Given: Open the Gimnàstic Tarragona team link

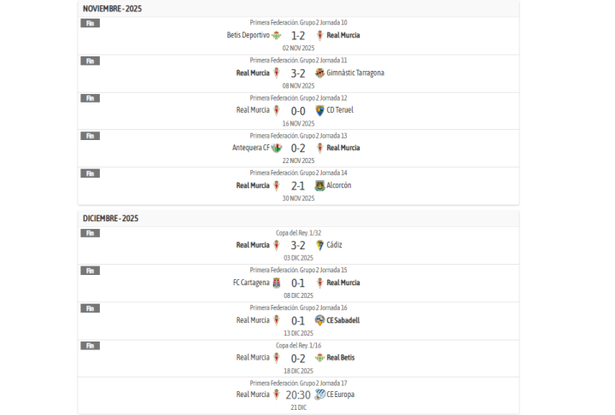Looking at the screenshot, I should point(355,73).
